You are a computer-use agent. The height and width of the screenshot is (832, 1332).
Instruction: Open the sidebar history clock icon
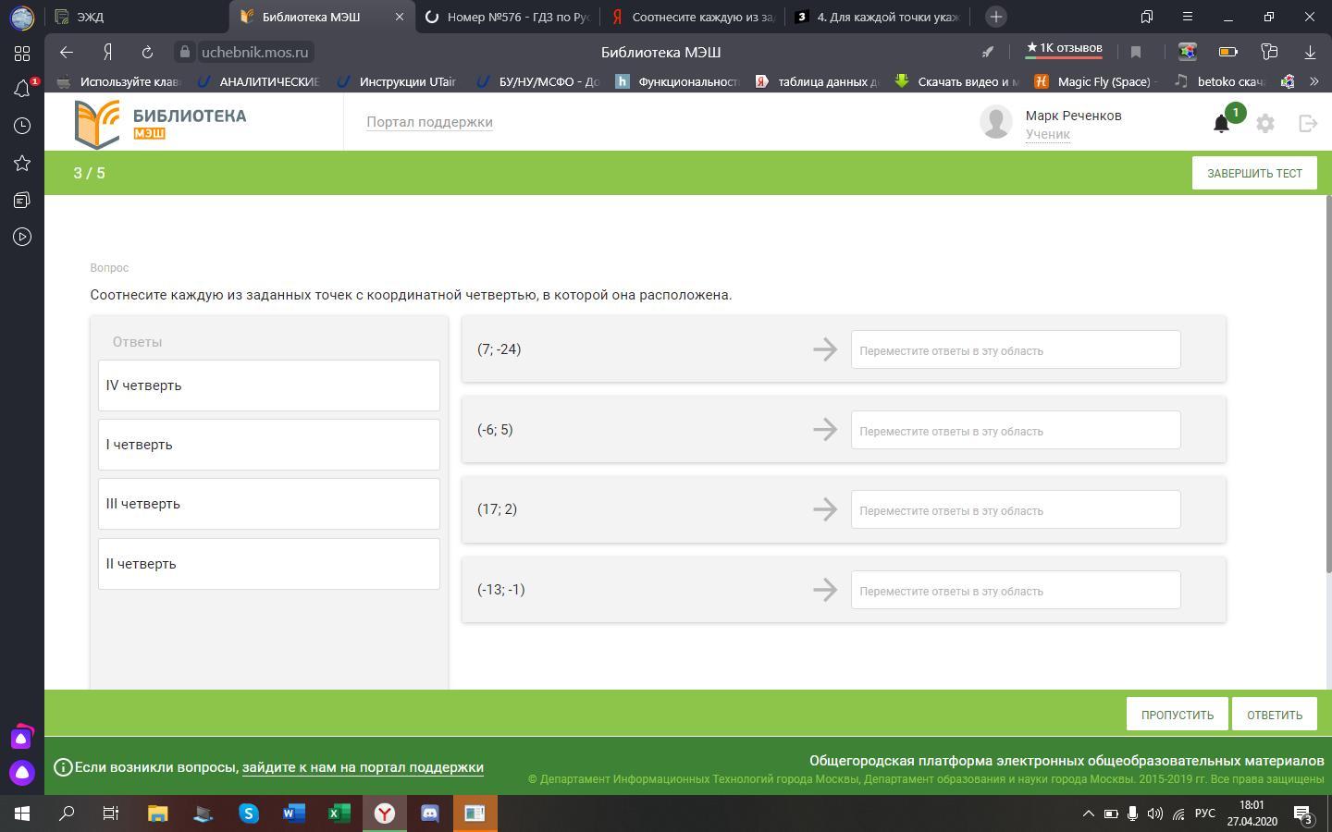pyautogui.click(x=22, y=126)
